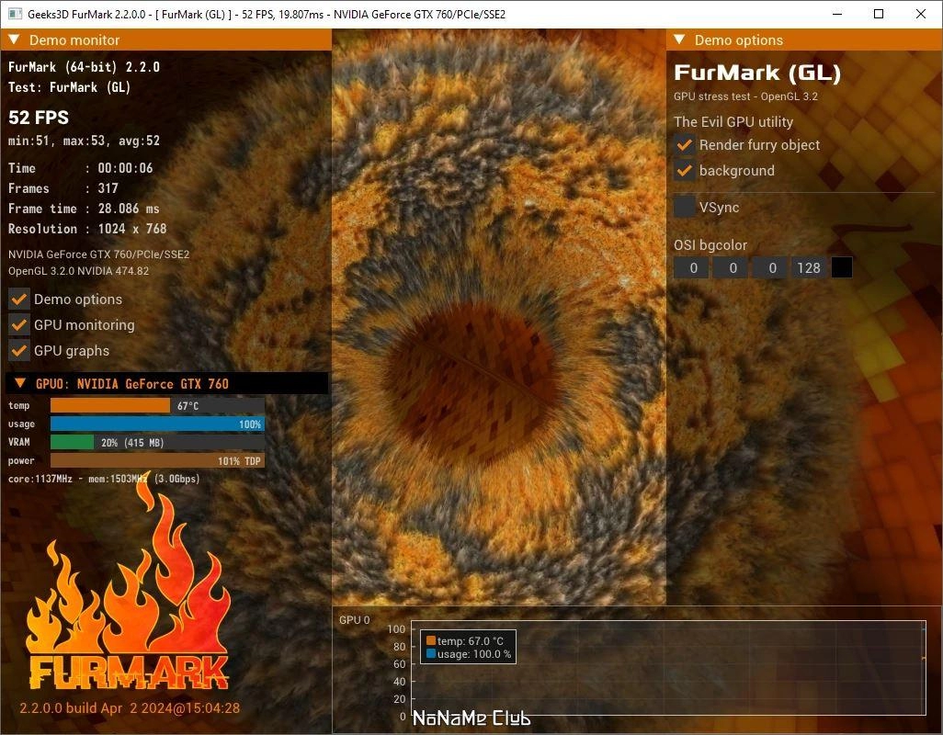Click the usage bar showing 100%

click(157, 424)
